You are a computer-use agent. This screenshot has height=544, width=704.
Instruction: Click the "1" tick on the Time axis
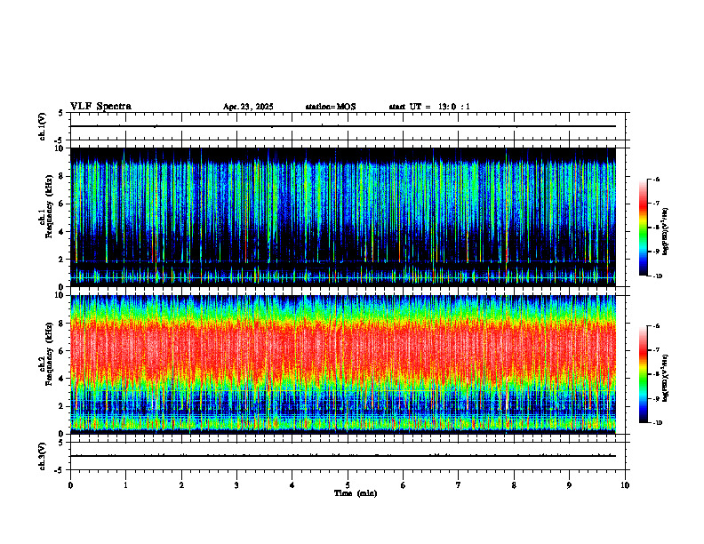(x=125, y=485)
